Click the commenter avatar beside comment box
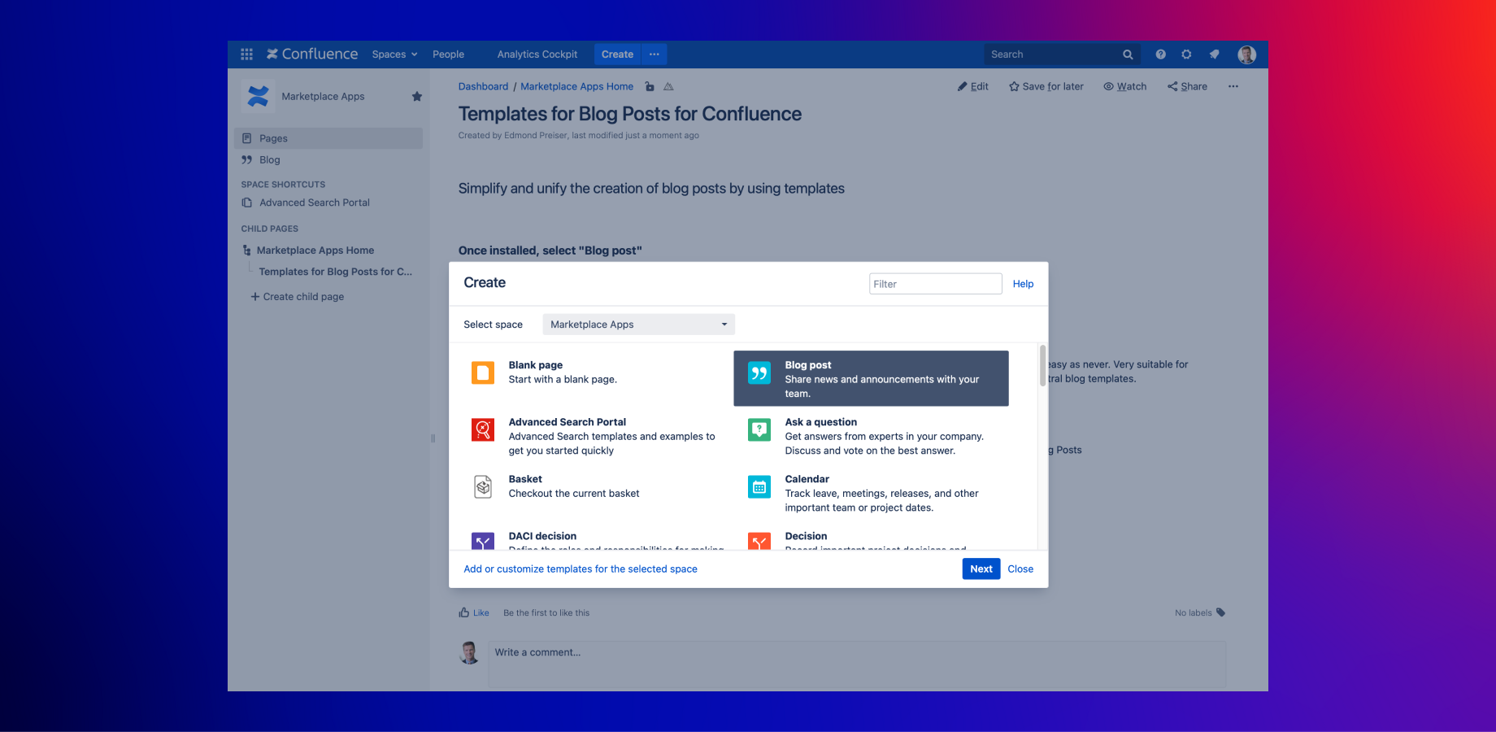This screenshot has height=732, width=1496. click(x=470, y=652)
